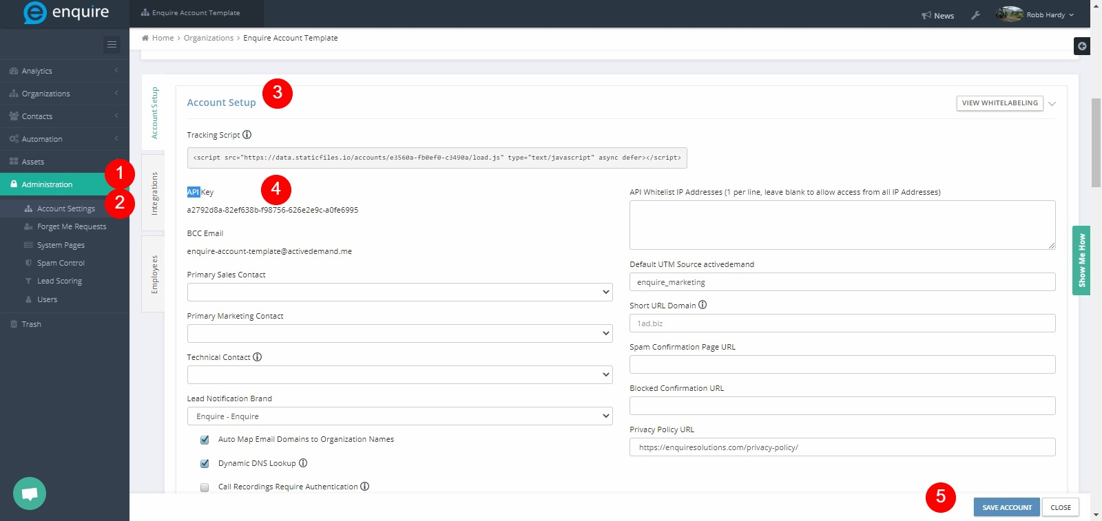
Task: Open Lead Scoring menu item
Action: [x=59, y=281]
